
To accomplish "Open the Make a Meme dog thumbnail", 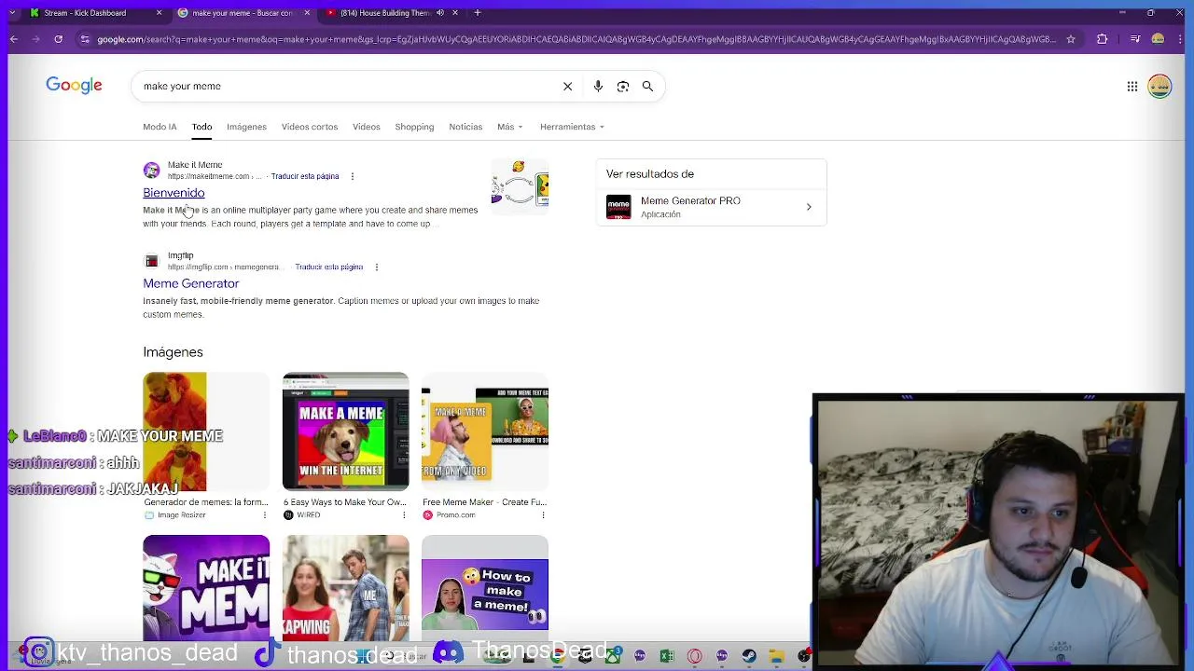I will [x=345, y=431].
